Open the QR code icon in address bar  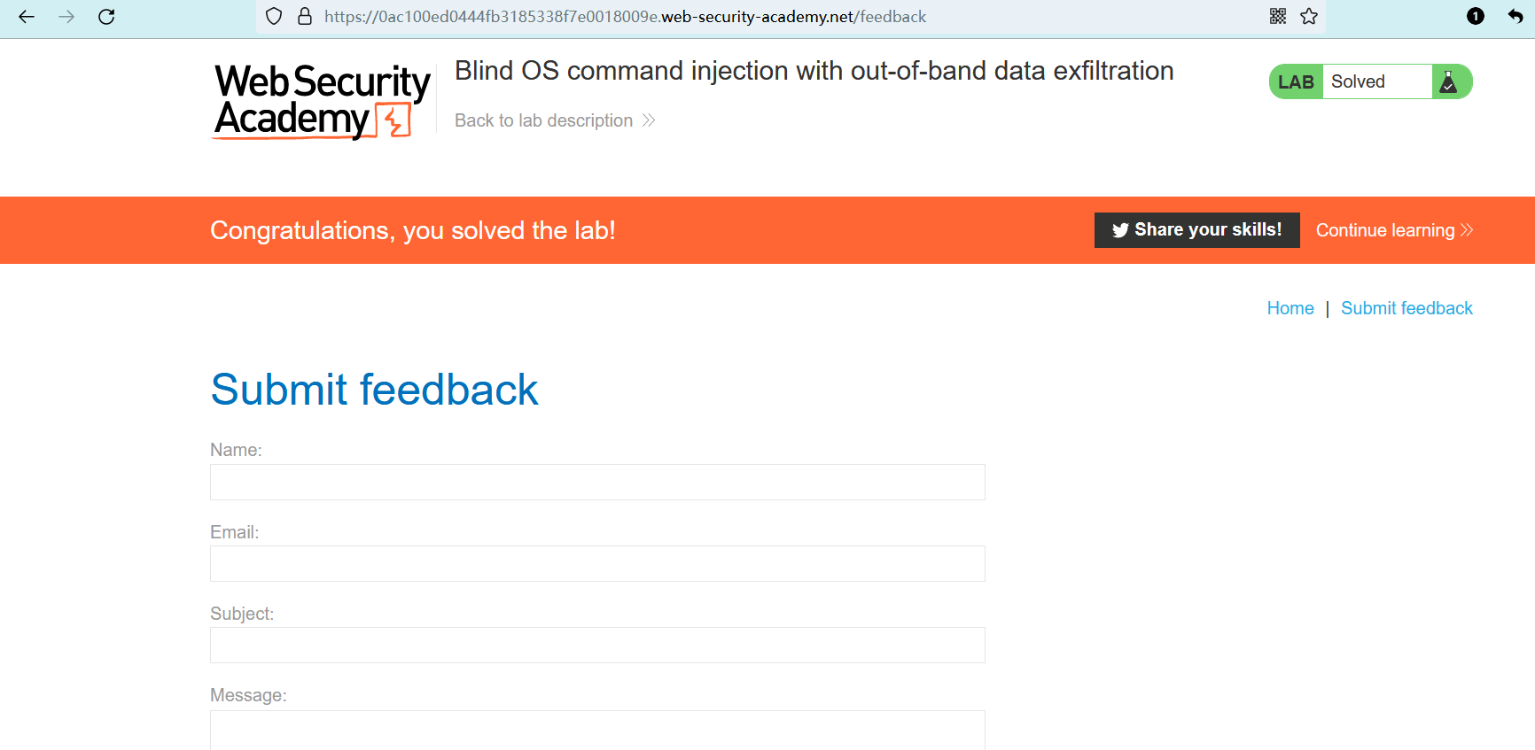click(x=1278, y=17)
